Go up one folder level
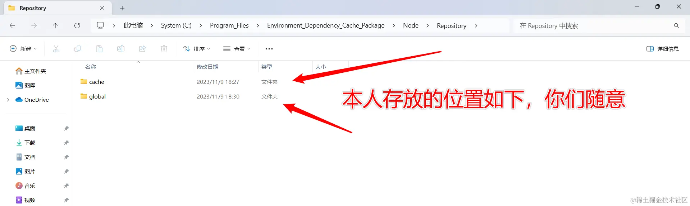The height and width of the screenshot is (206, 690). tap(55, 25)
